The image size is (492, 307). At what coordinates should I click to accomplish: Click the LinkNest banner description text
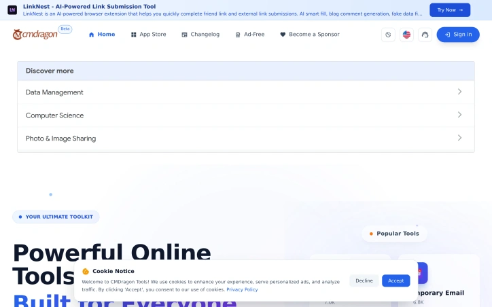(x=222, y=14)
